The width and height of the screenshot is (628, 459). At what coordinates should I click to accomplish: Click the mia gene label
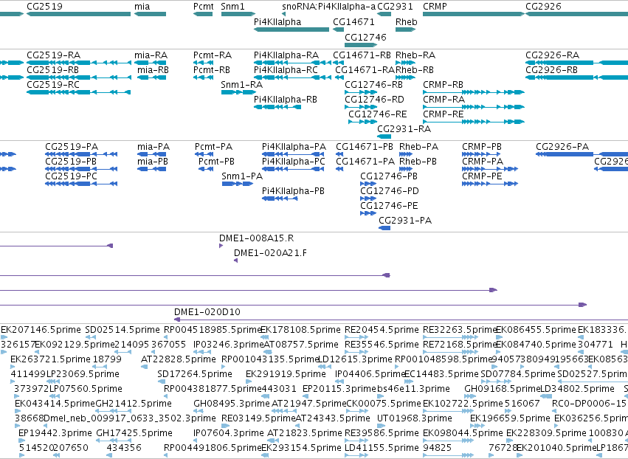[142, 7]
